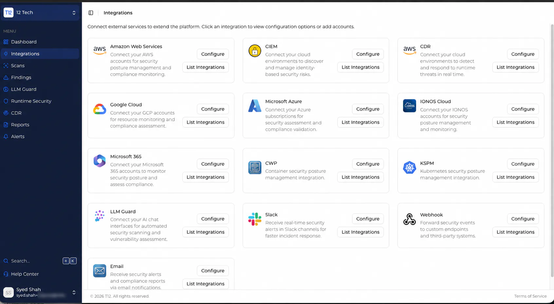
Task: Click the KSPM Kubernetes wheel icon
Action: pos(410,168)
